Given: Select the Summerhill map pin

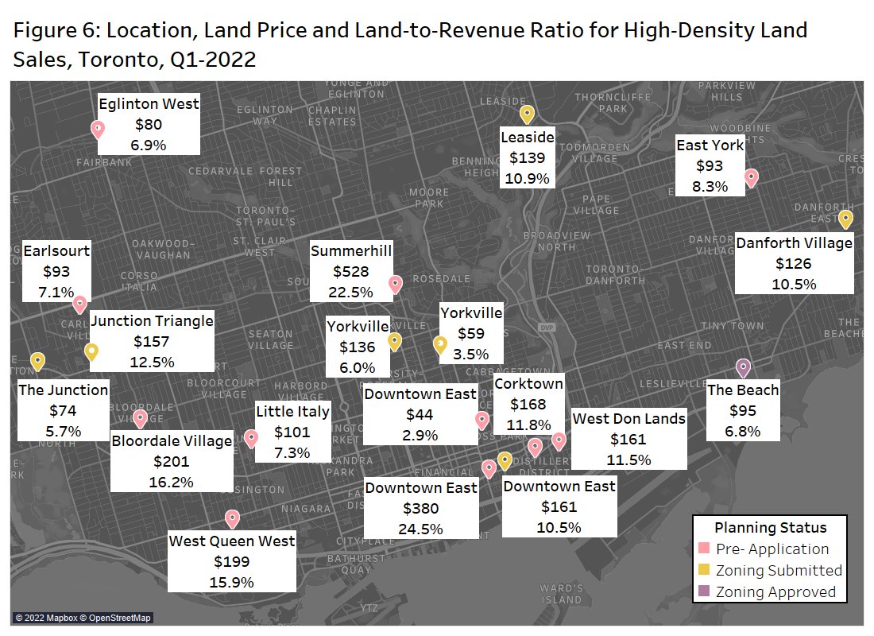Looking at the screenshot, I should (395, 283).
